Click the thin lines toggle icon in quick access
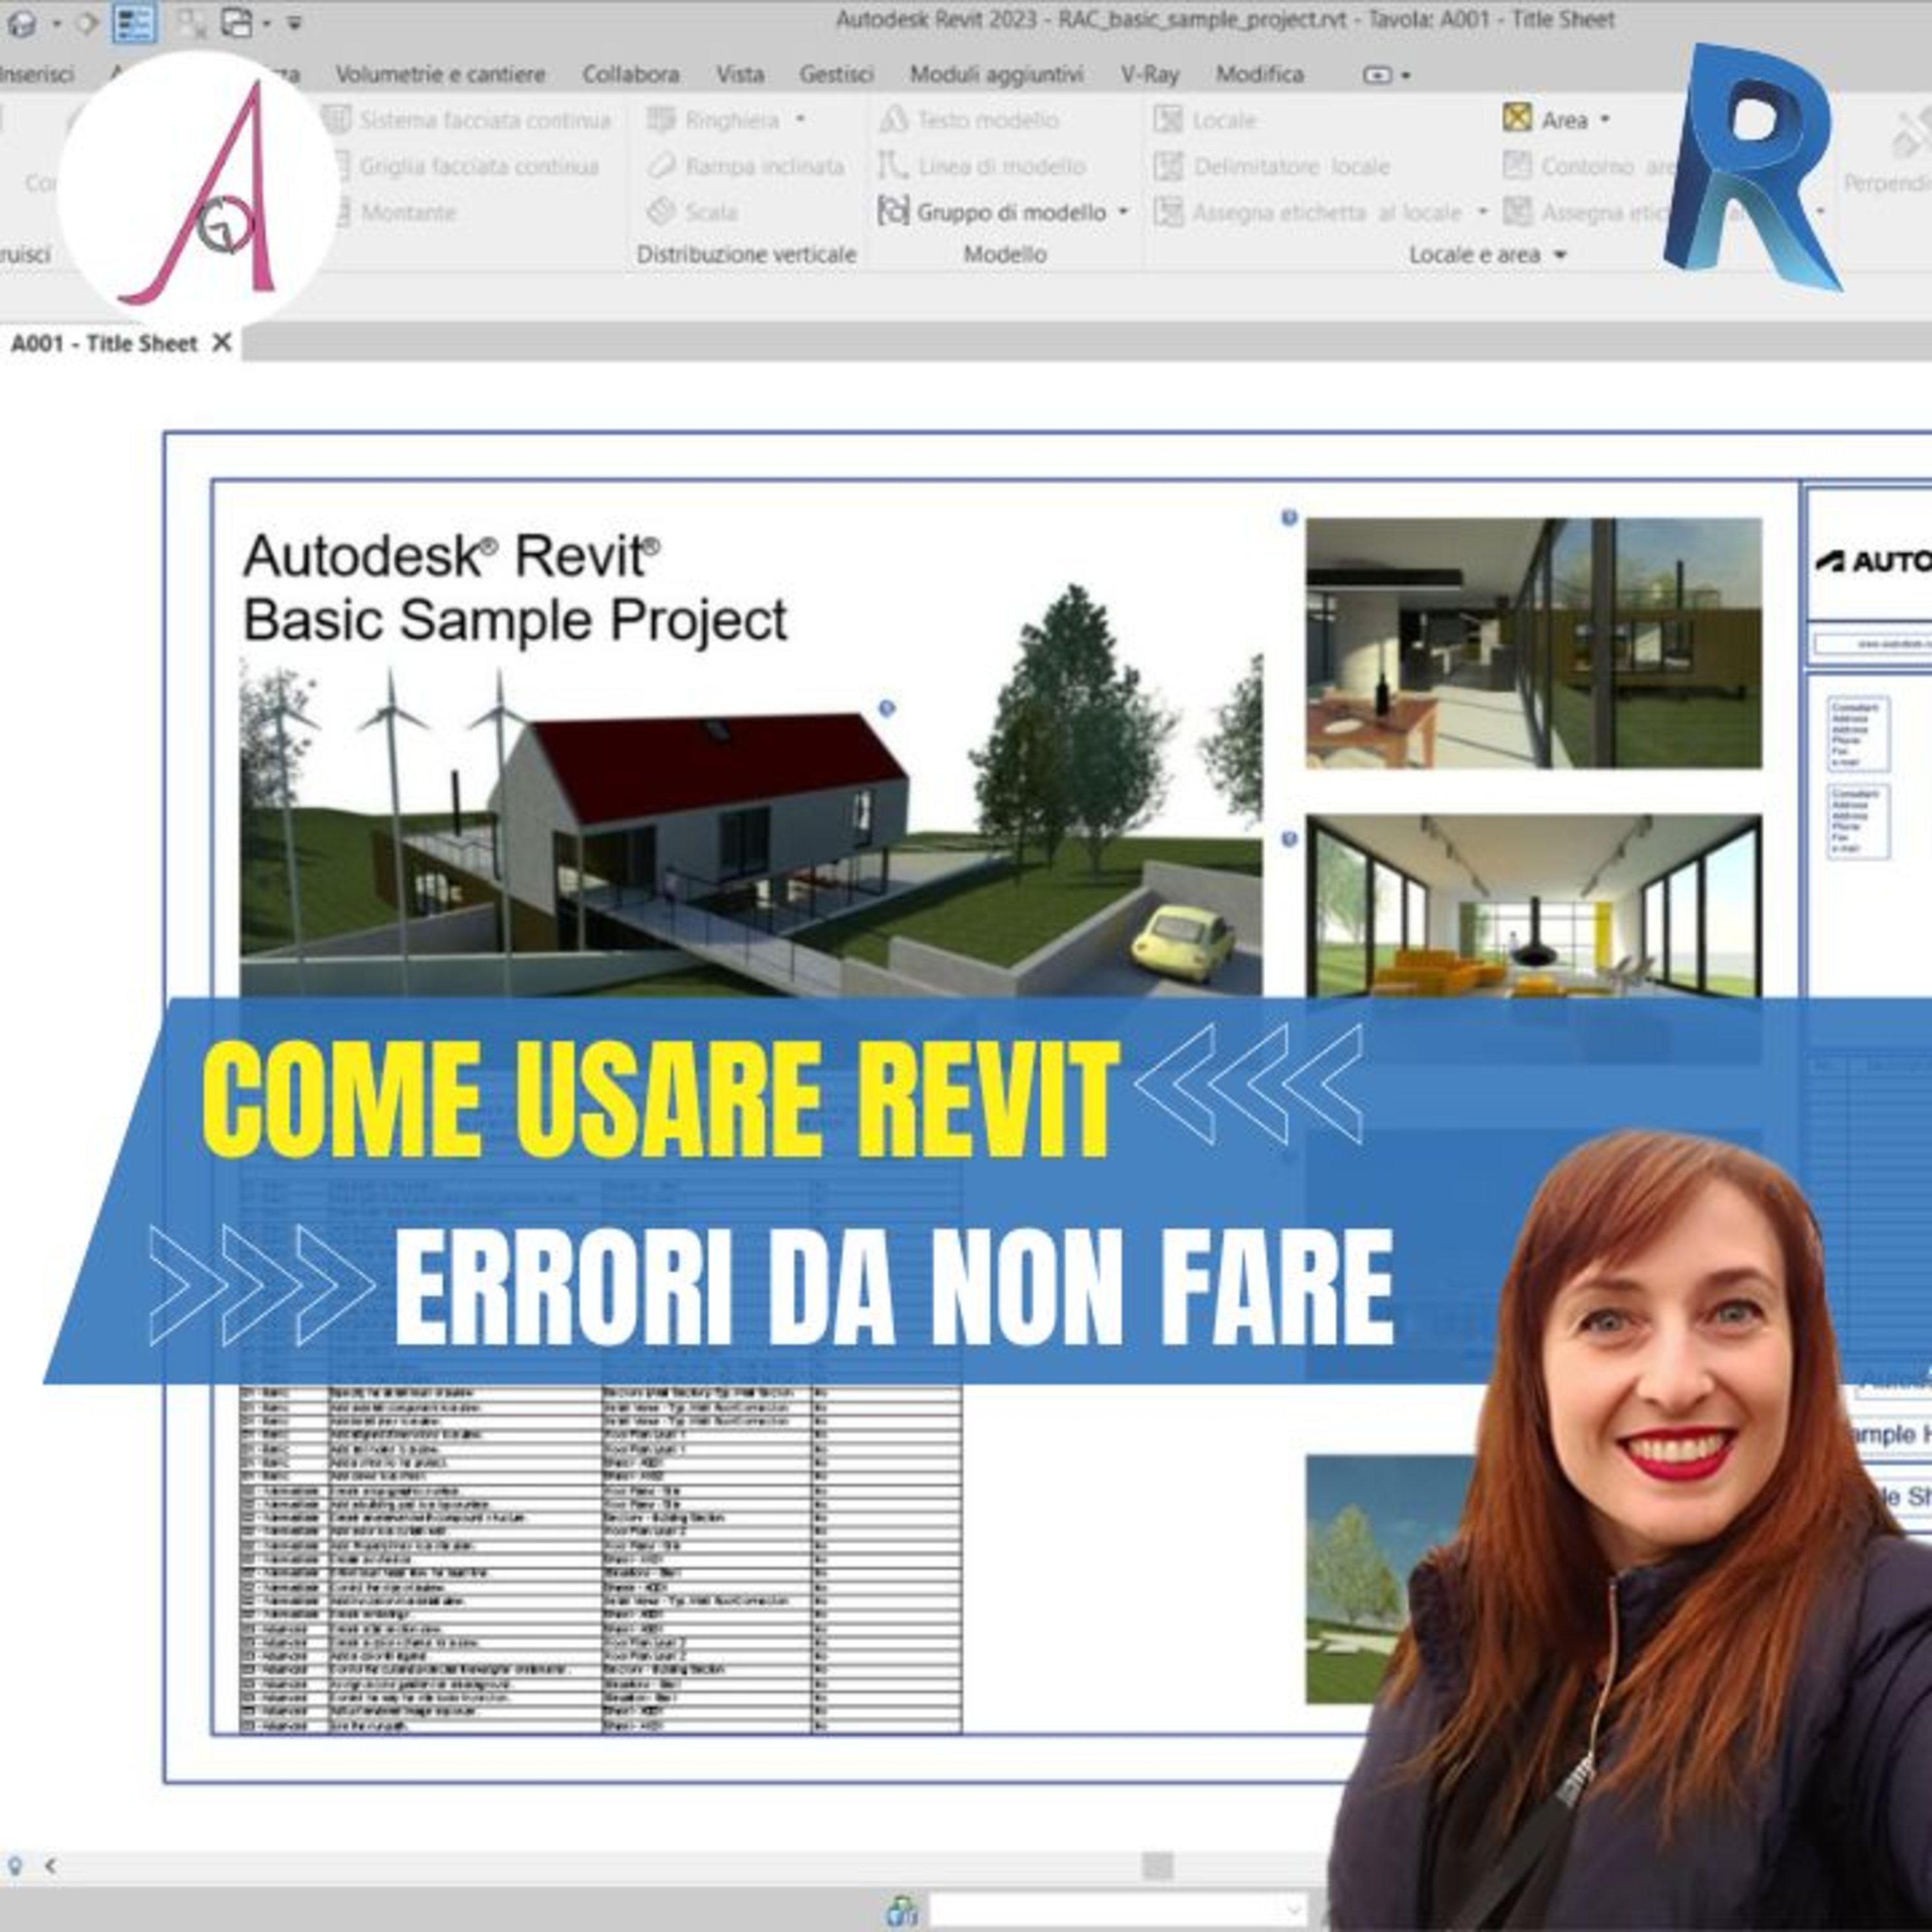The image size is (1932, 1932). (133, 22)
